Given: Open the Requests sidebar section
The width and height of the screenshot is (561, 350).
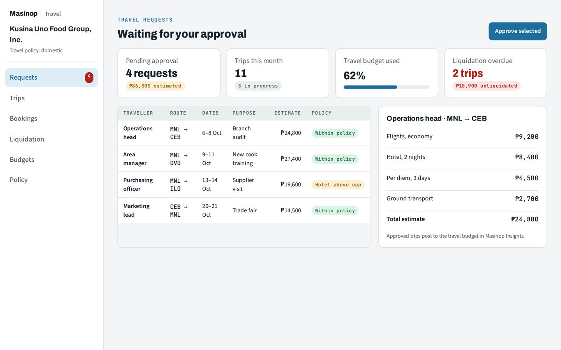Looking at the screenshot, I should click(51, 77).
